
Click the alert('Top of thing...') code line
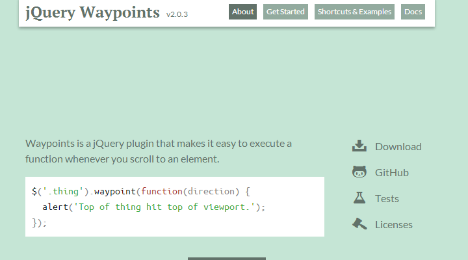pyautogui.click(x=153, y=207)
